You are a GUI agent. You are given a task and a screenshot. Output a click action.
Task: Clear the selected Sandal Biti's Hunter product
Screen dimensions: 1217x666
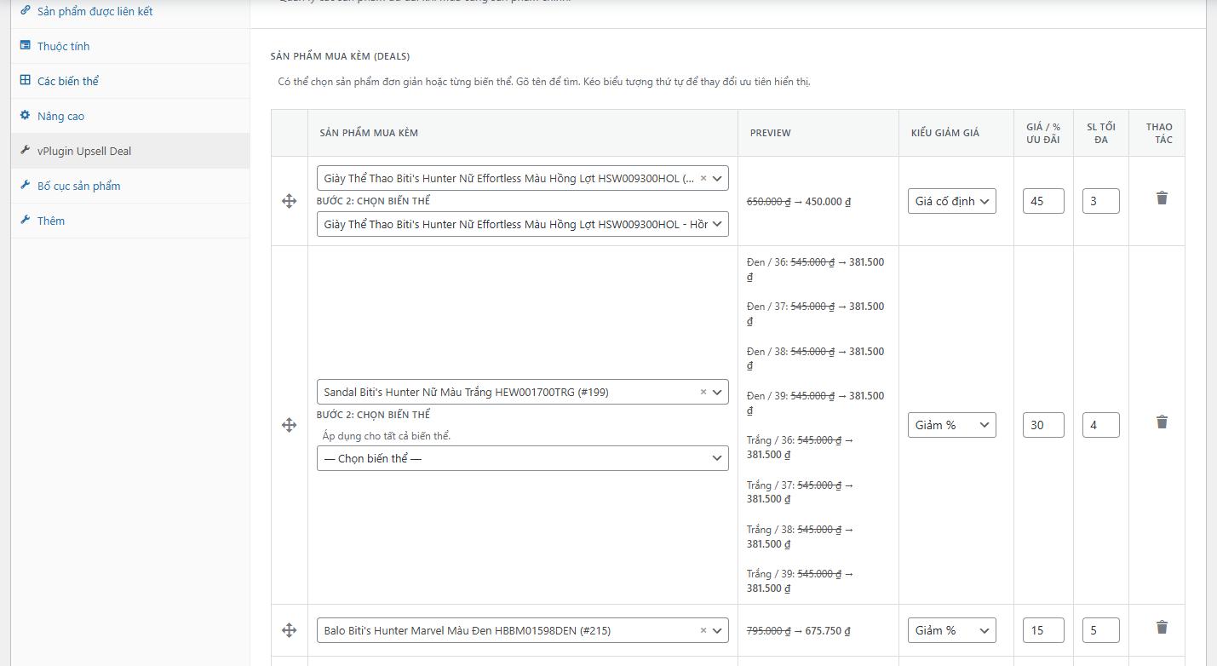coord(703,393)
